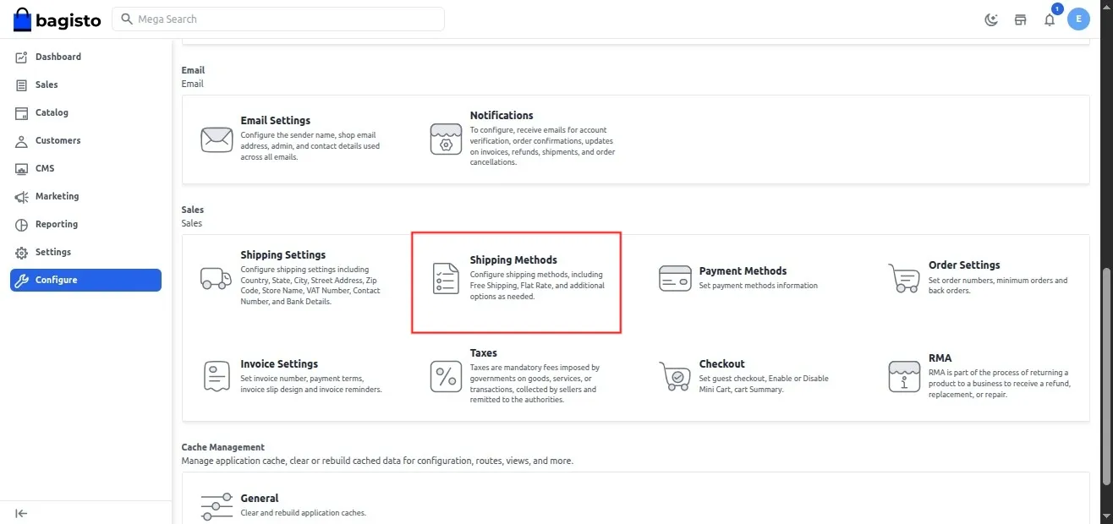The height and width of the screenshot is (524, 1113).
Task: Collapse the sidebar menu arrow
Action: pyautogui.click(x=22, y=513)
